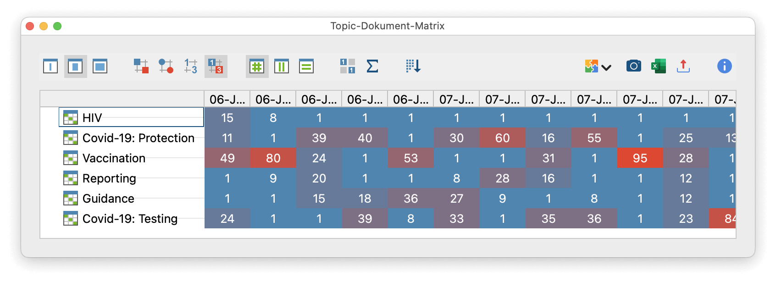Toggle the plain numbers display mode
This screenshot has height=282, width=776.
point(190,66)
